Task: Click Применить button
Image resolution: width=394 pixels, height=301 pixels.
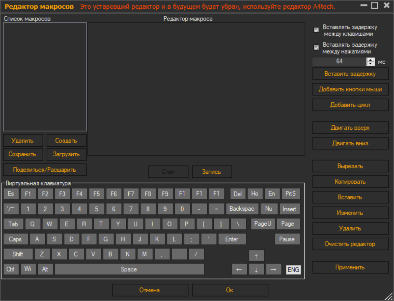Action: pos(350,267)
